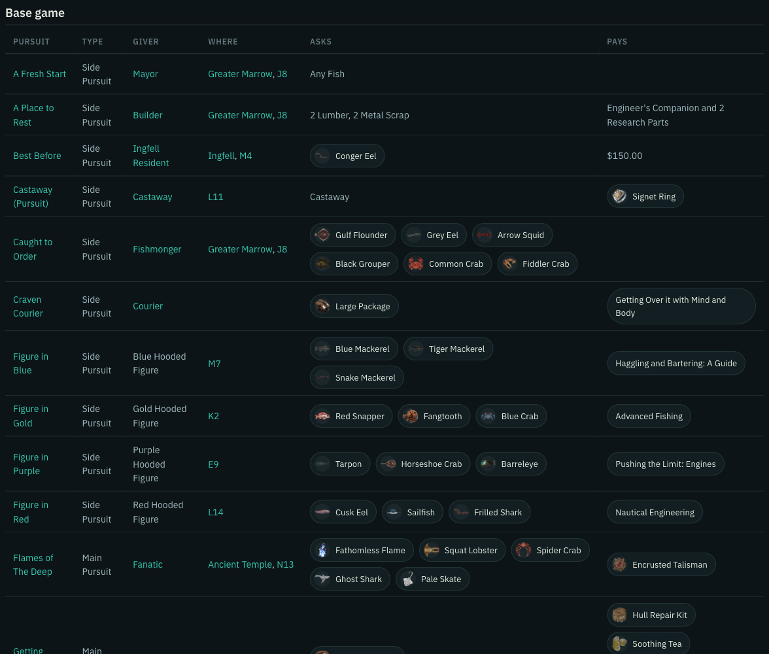Click the Getting Over it with Mind and Body chip
Viewport: 769px width, 654px height.
[681, 306]
